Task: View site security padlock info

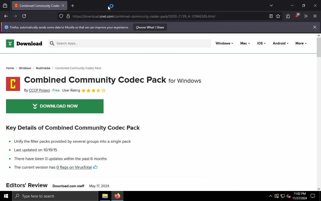Action: [x=68, y=16]
